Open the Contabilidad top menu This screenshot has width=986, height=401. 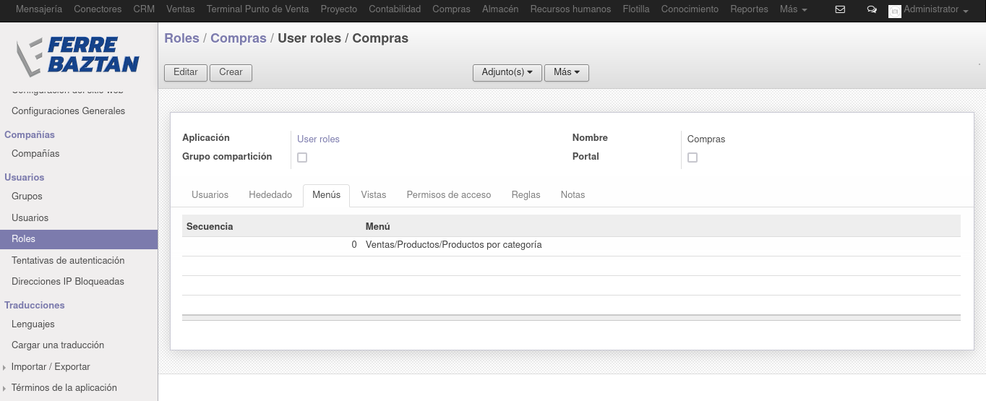[395, 9]
